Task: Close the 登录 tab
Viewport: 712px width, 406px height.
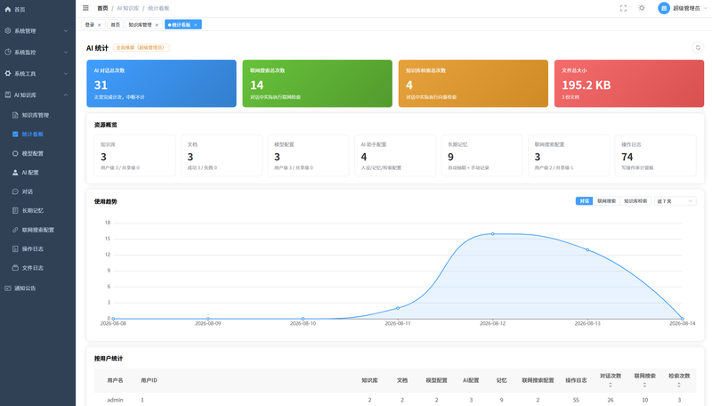Action: pos(100,25)
